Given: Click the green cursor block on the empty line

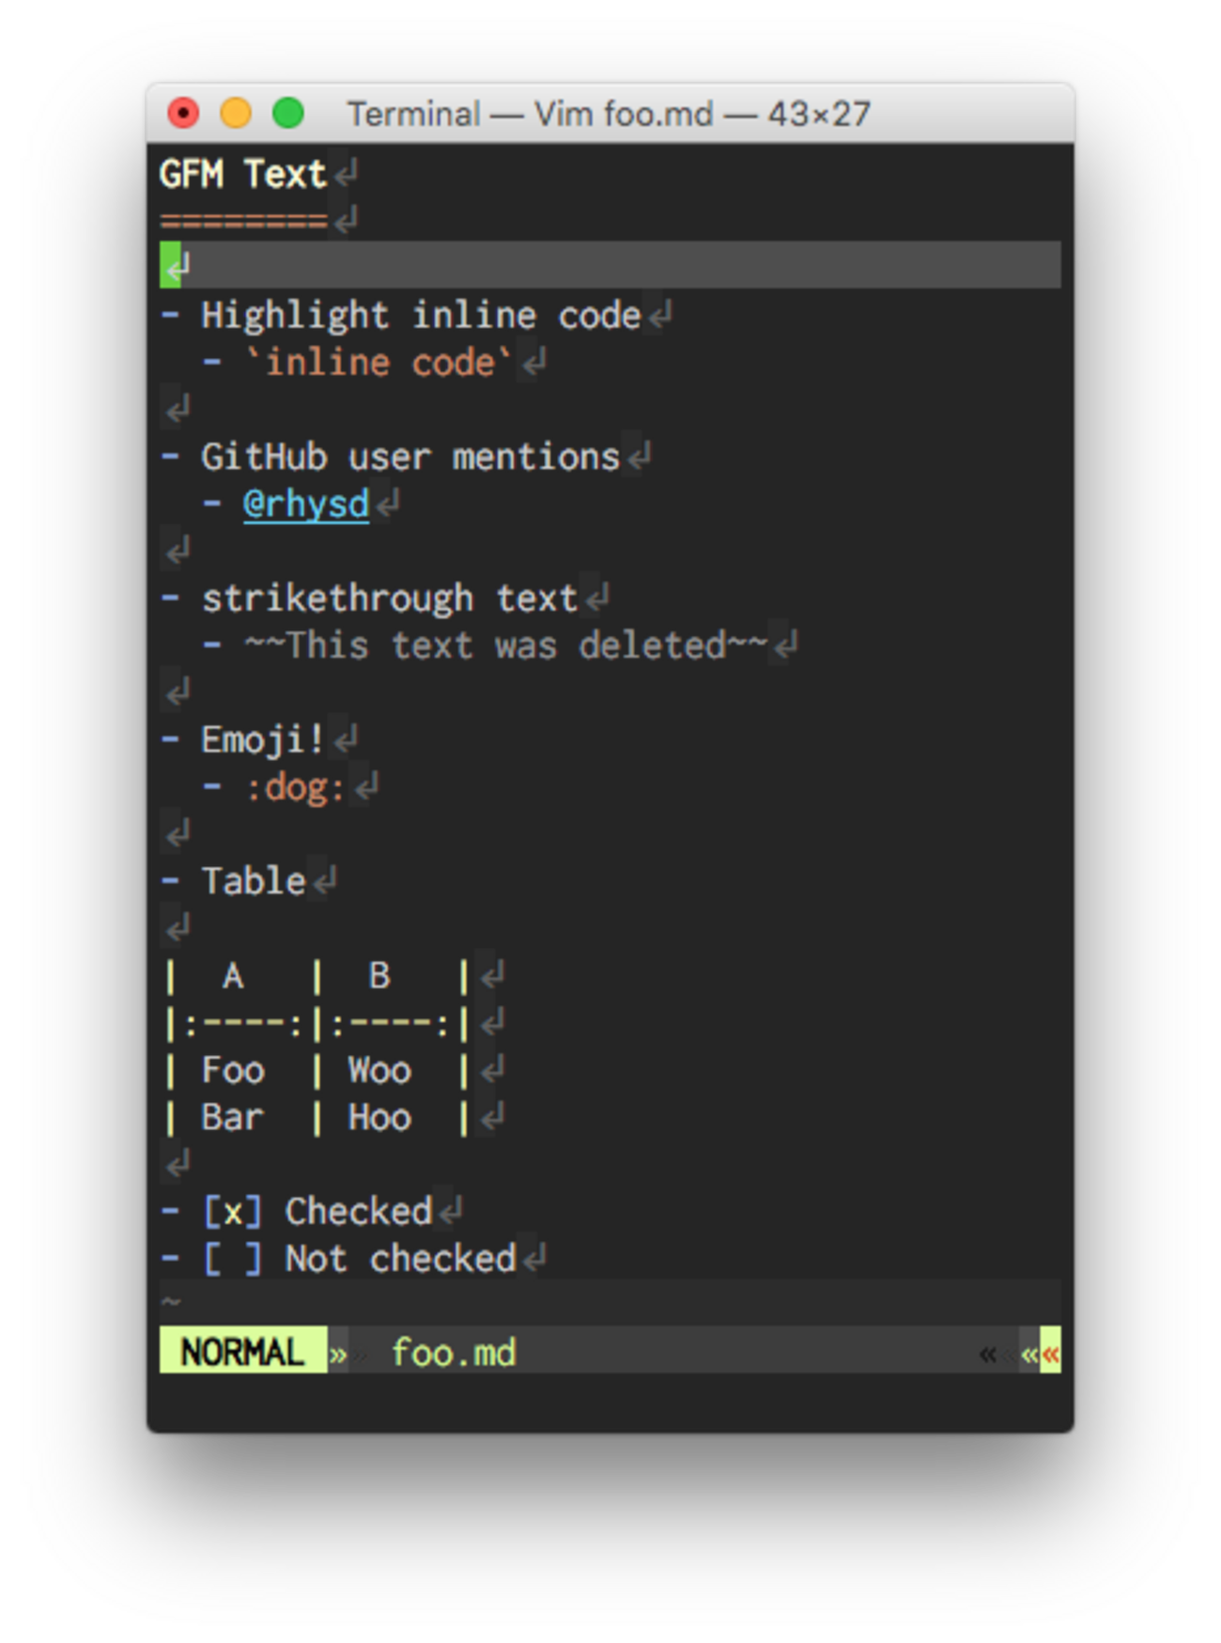Looking at the screenshot, I should click(170, 265).
